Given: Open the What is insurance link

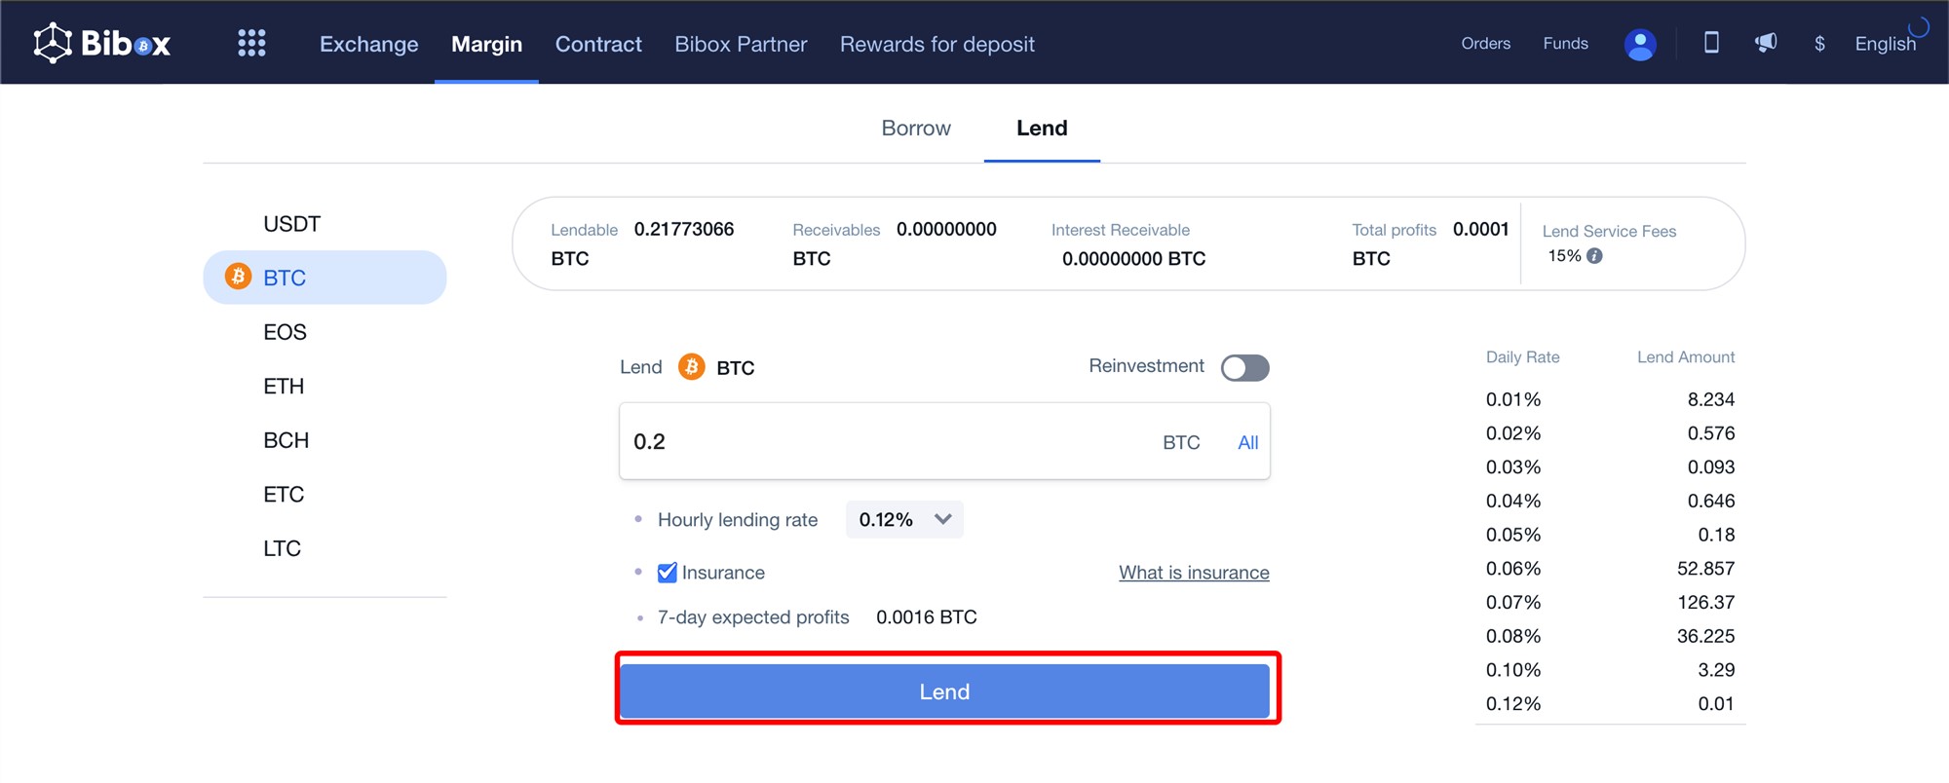Looking at the screenshot, I should click(x=1194, y=573).
